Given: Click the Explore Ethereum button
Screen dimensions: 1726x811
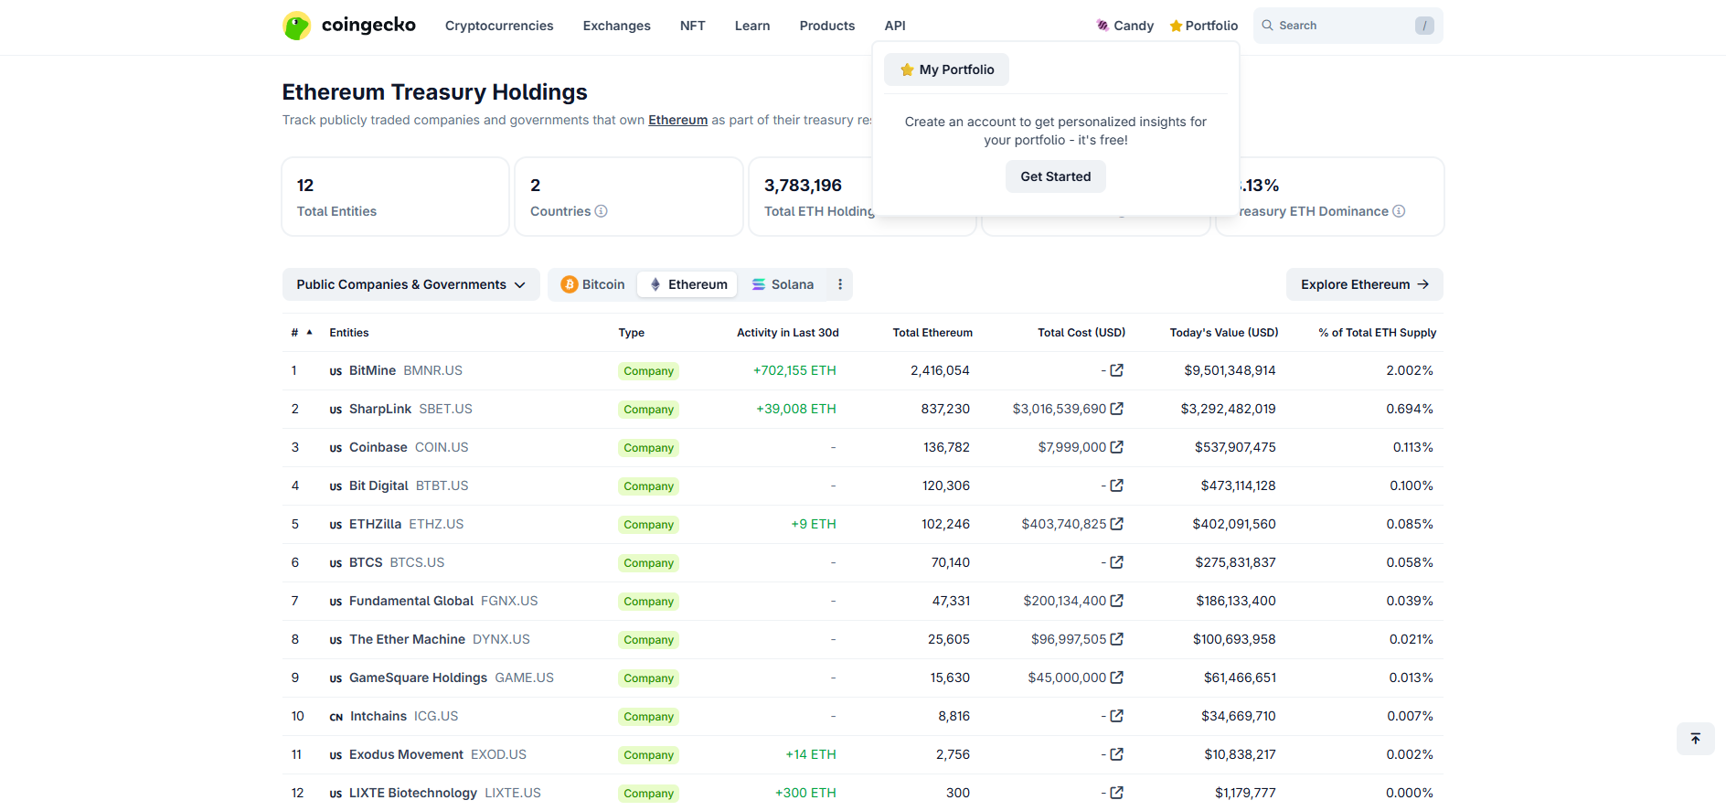Looking at the screenshot, I should click(x=1365, y=284).
